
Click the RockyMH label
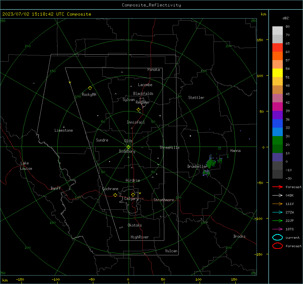89,95
